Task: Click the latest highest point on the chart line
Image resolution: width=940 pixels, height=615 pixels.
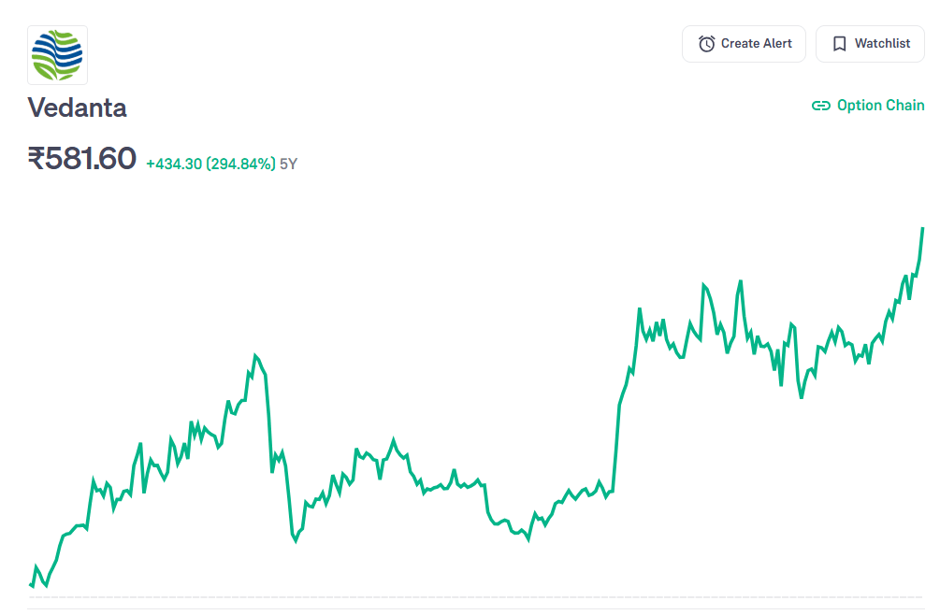Action: 922,228
